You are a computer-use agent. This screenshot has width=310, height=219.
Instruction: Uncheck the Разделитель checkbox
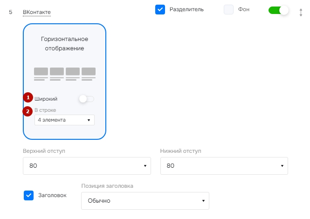pos(160,9)
